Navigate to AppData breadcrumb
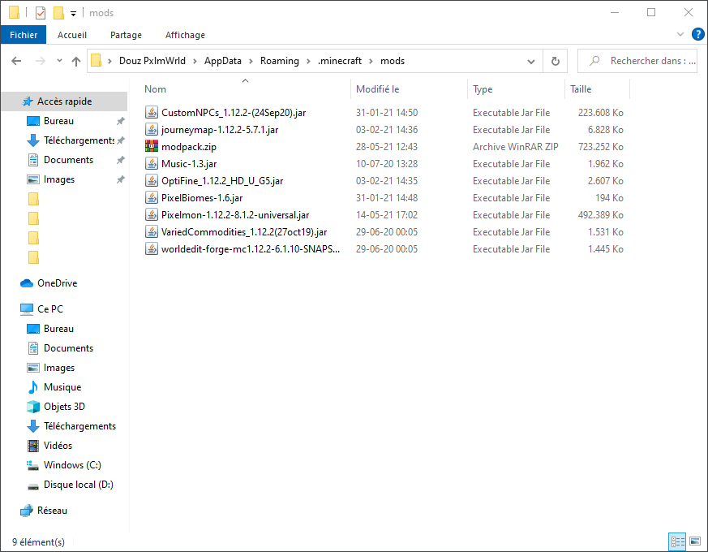Image resolution: width=708 pixels, height=552 pixels. tap(222, 61)
